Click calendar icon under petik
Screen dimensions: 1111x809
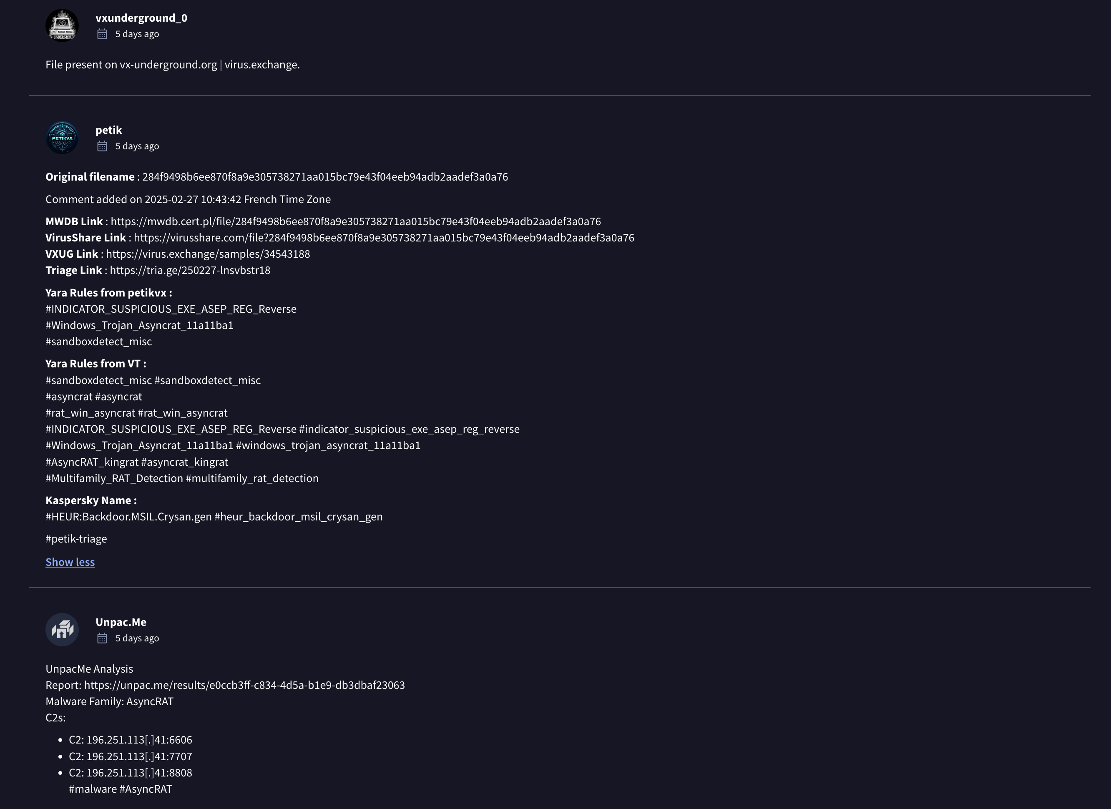point(102,146)
